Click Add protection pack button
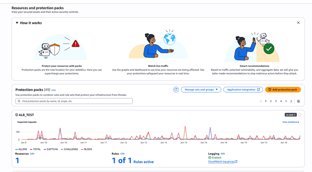Image resolution: width=312 pixels, height=172 pixels. (283, 90)
